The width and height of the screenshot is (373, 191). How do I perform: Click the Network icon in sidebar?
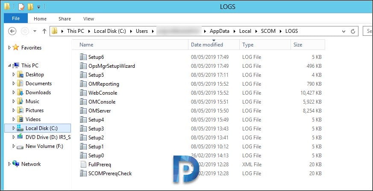[x=16, y=164]
